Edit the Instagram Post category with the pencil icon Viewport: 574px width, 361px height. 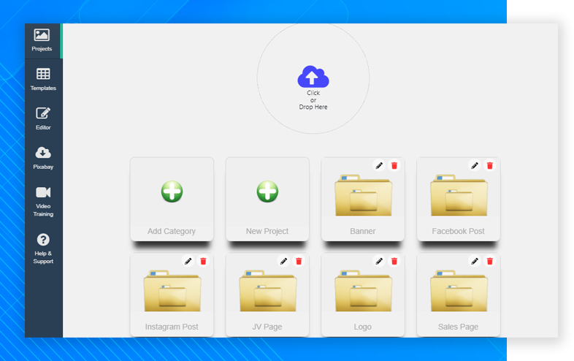[x=188, y=262]
